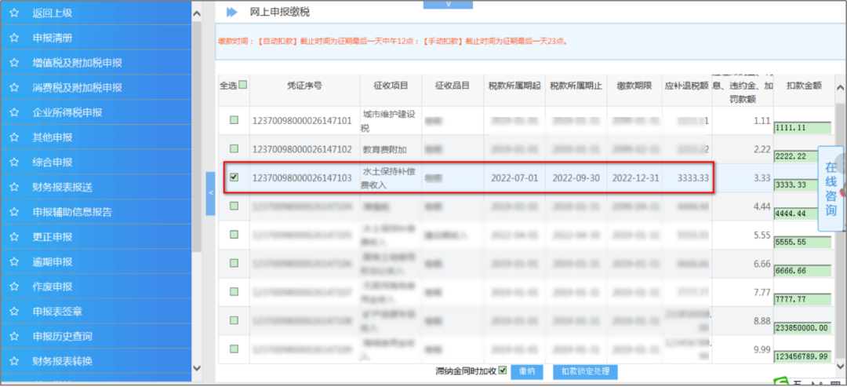This screenshot has height=387, width=847.
Task: Click the 扣款金额 field showing 7777.77
Action: (802, 299)
